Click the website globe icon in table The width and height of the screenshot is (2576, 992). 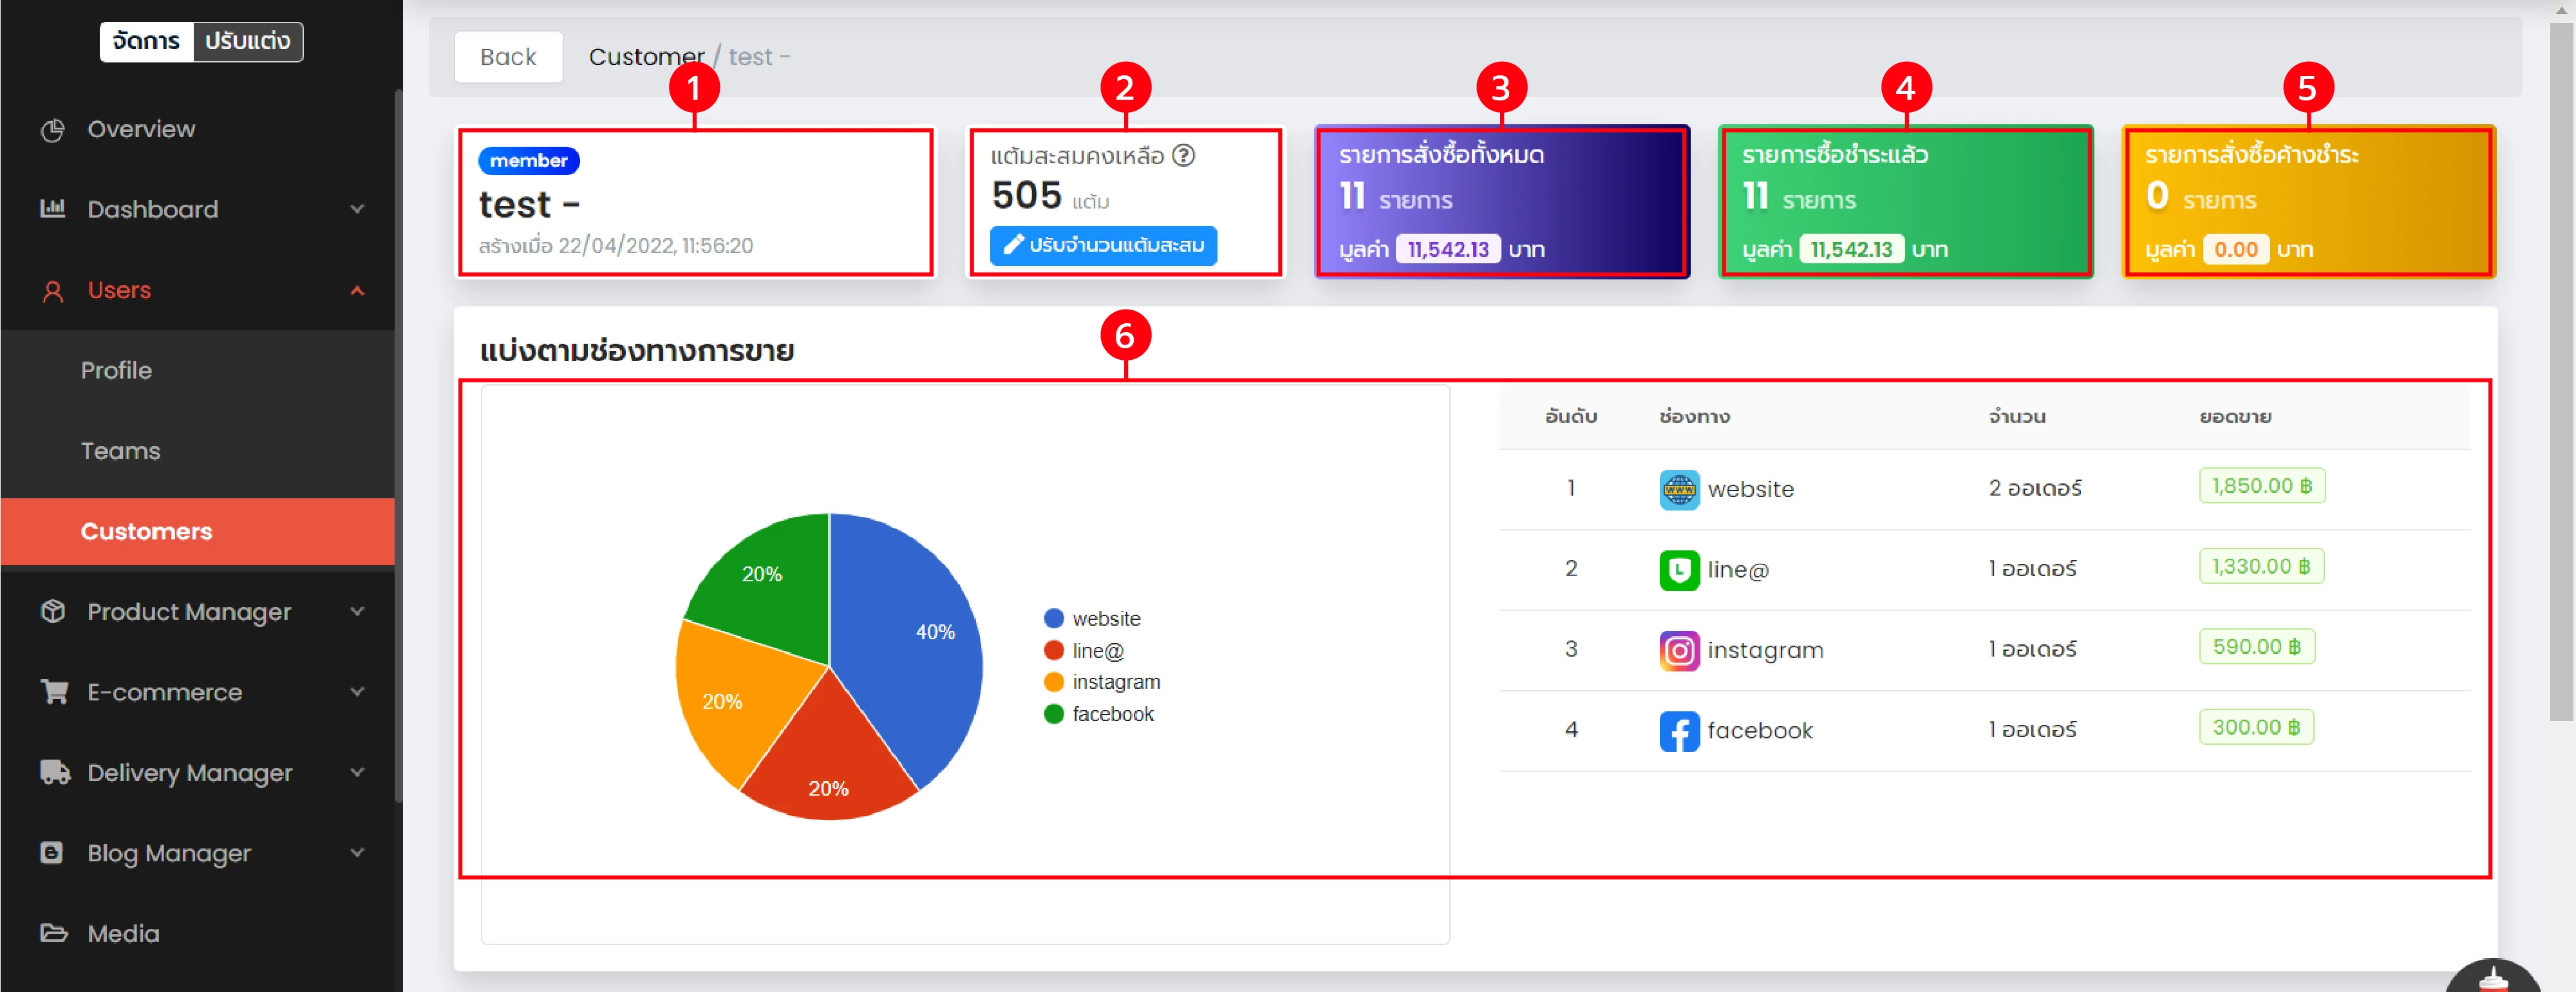pyautogui.click(x=1679, y=489)
